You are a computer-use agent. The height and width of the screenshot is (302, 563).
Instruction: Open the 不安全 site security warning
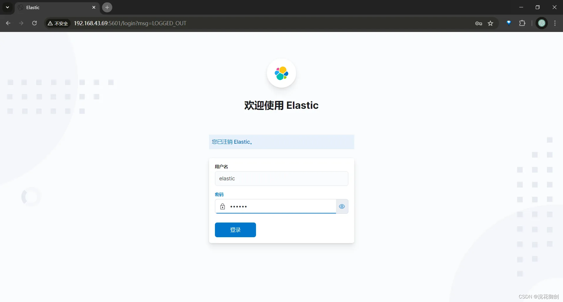[58, 23]
